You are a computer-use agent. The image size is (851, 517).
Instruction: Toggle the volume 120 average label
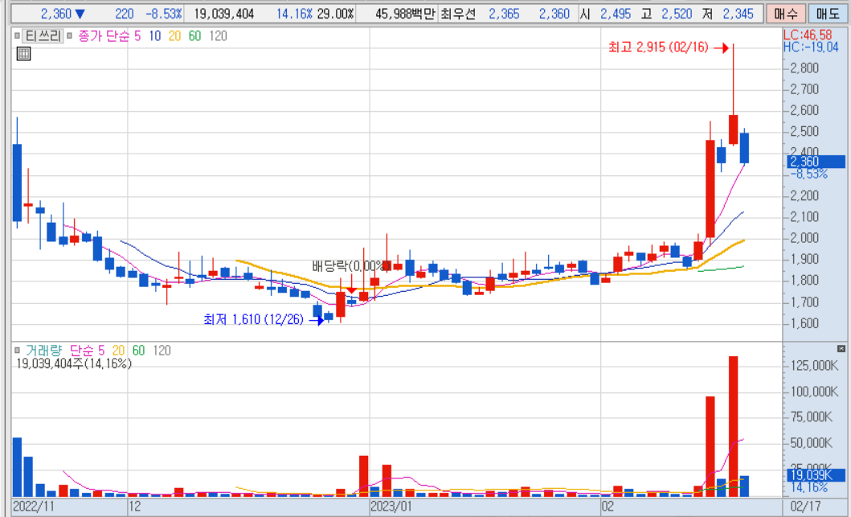162,351
